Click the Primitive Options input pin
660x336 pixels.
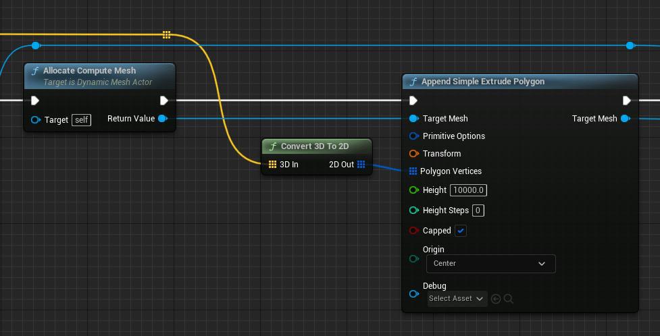click(x=414, y=136)
